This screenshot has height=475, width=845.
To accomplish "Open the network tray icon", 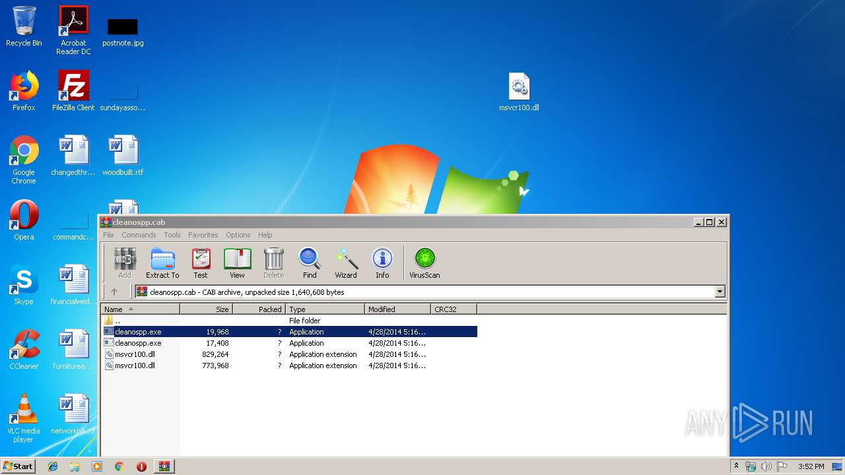I will [751, 466].
